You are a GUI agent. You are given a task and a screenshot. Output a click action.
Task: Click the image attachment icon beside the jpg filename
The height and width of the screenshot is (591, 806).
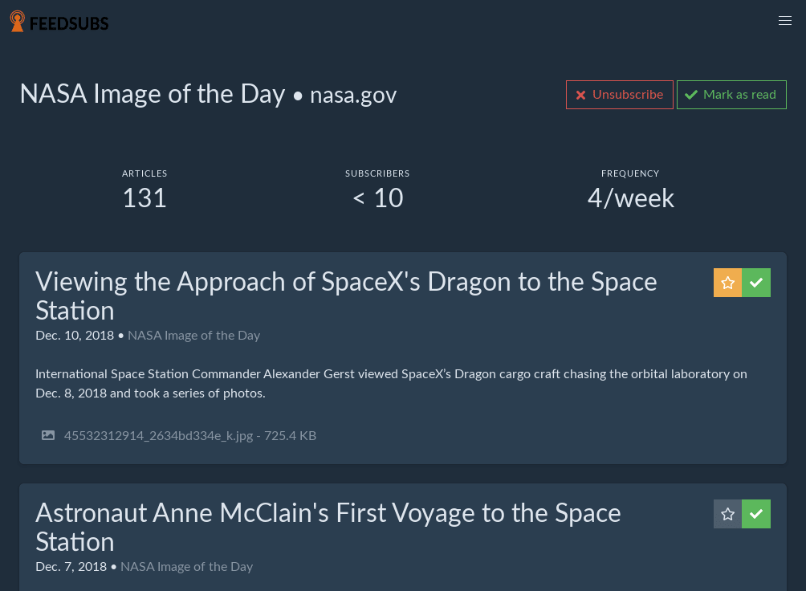coord(48,434)
